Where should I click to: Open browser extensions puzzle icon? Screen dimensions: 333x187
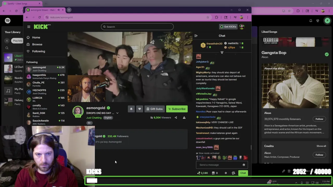click(216, 17)
